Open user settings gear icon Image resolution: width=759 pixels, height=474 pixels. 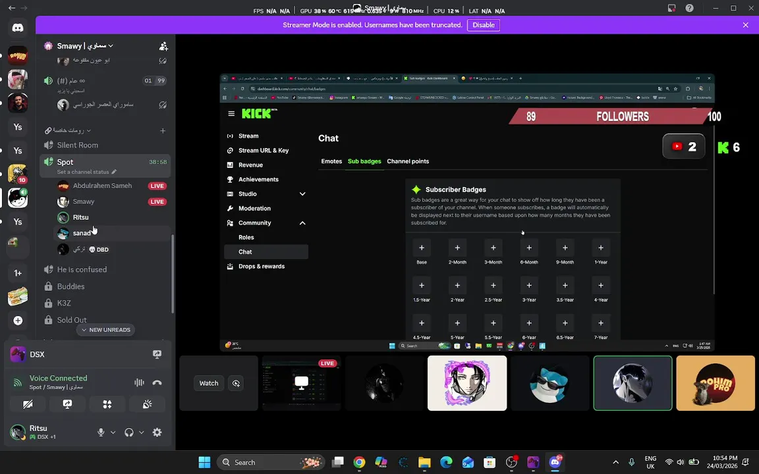157,433
